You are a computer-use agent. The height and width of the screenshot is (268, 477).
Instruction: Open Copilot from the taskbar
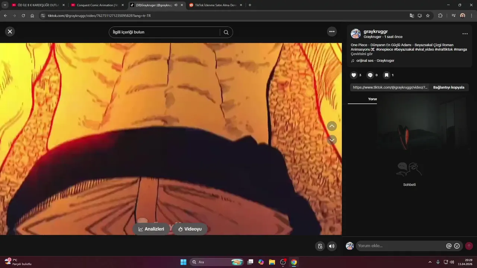point(261,262)
